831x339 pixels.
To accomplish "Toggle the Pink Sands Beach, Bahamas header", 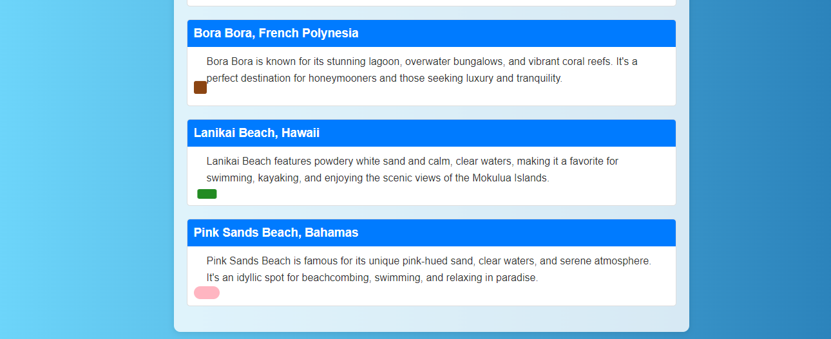I will coord(431,233).
